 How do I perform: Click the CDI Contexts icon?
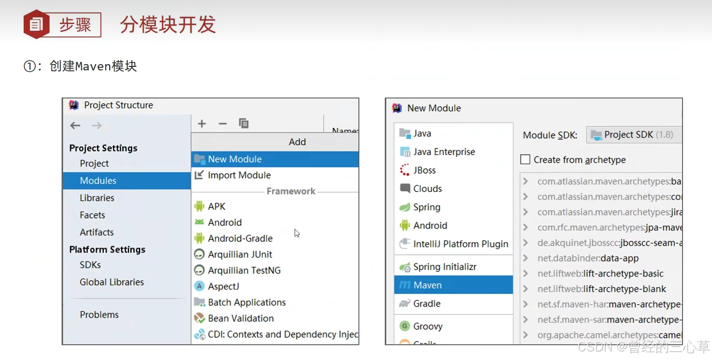(x=200, y=334)
